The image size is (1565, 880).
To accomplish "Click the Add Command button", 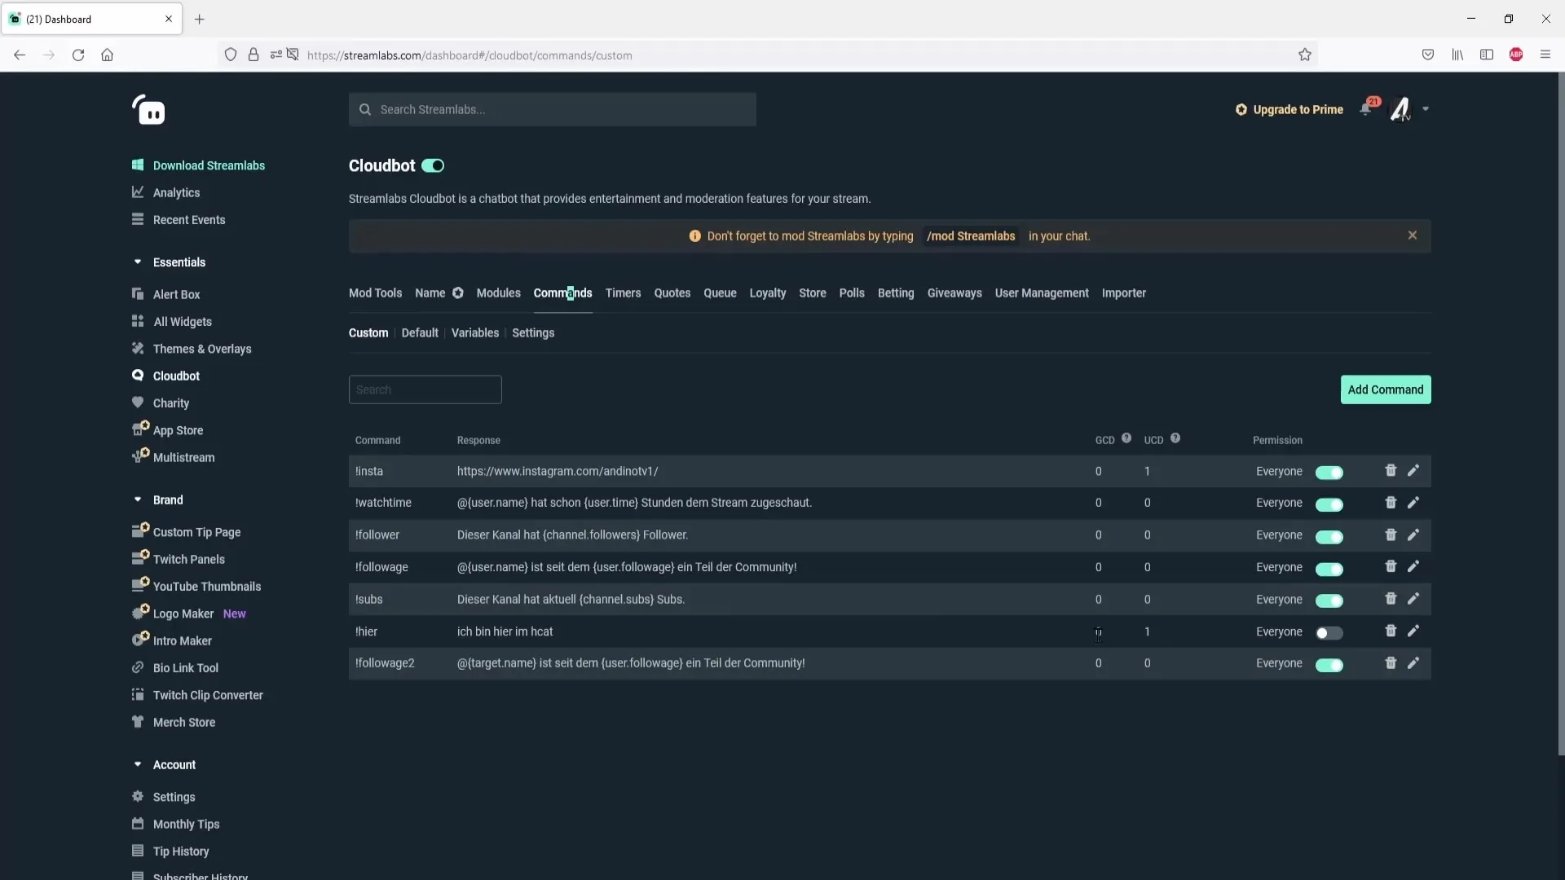I will click(x=1386, y=389).
